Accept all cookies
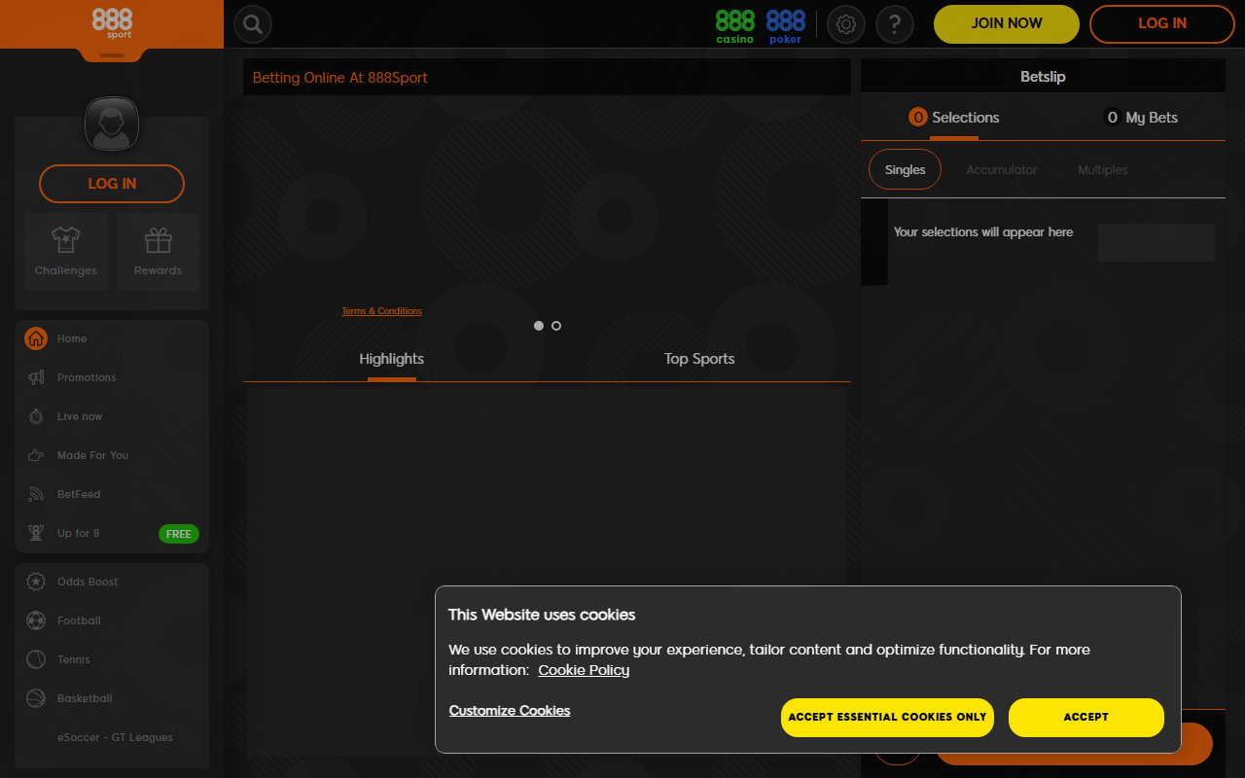The height and width of the screenshot is (778, 1245). [1086, 718]
